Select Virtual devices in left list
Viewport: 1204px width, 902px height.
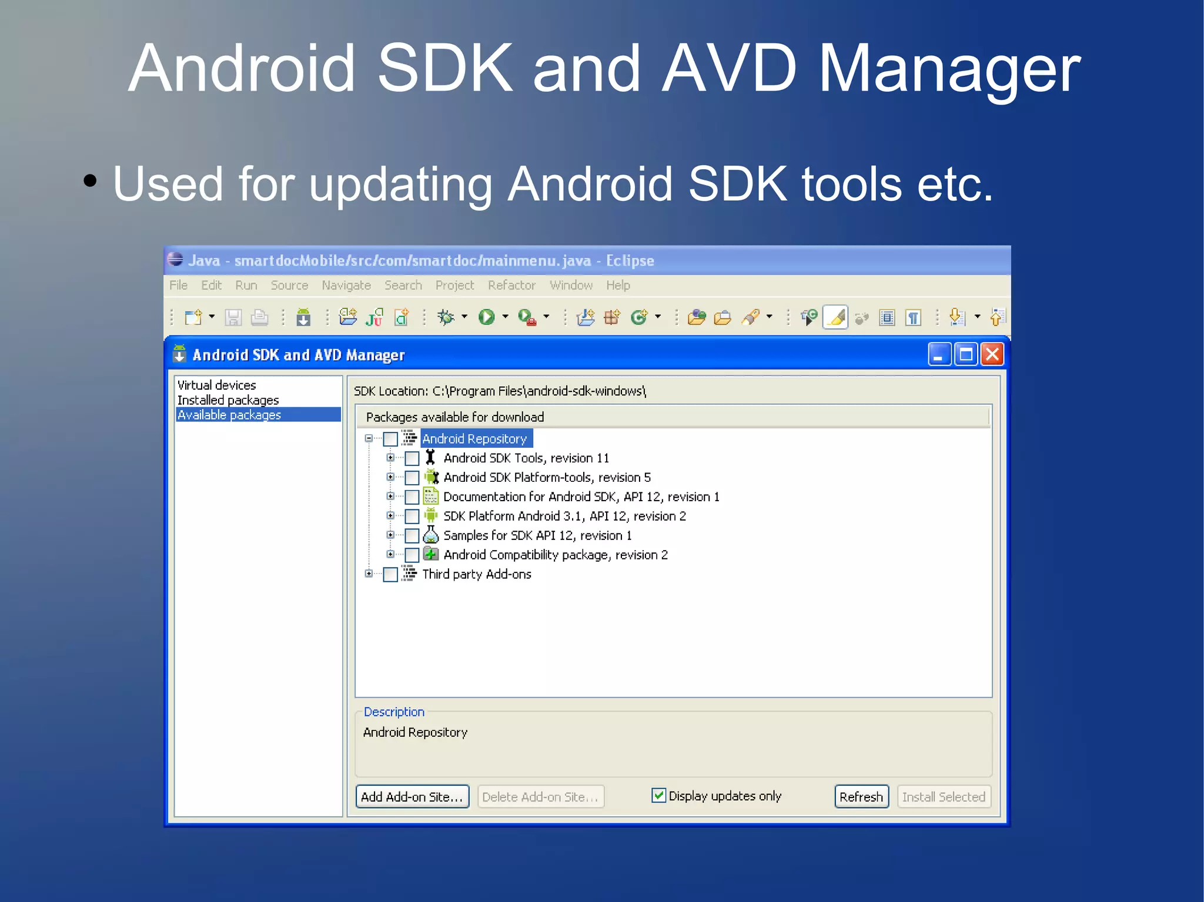tap(216, 385)
